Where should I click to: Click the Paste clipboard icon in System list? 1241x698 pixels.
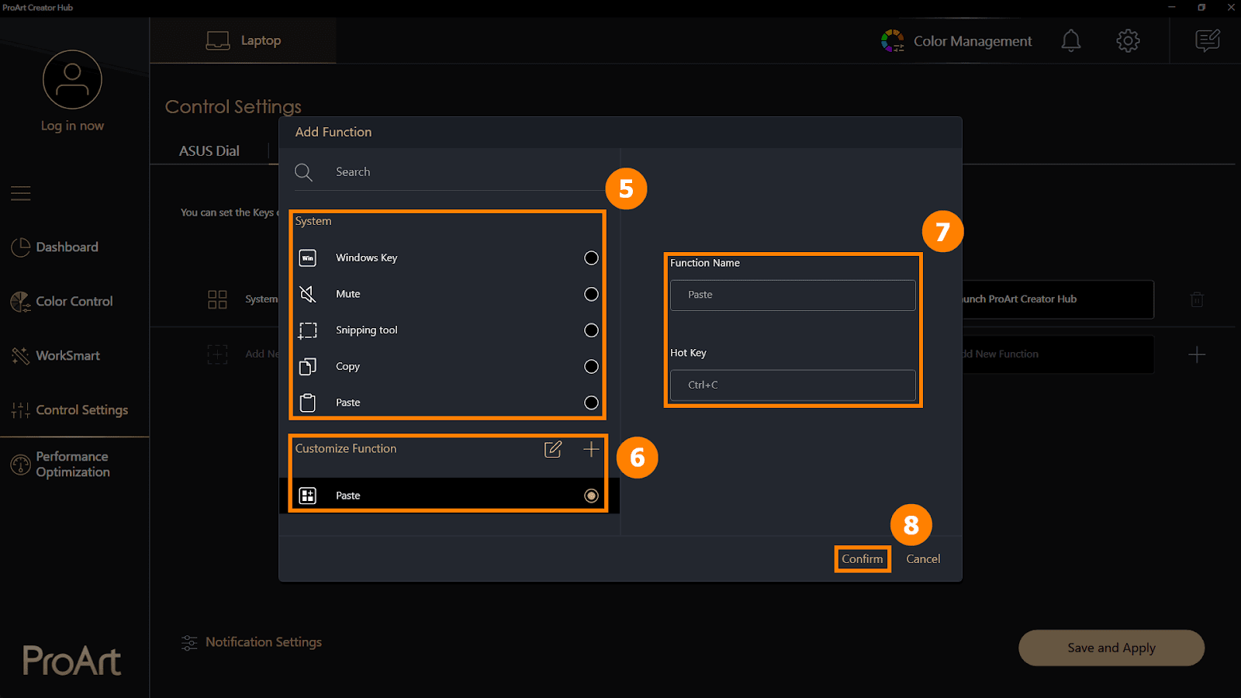coord(308,403)
